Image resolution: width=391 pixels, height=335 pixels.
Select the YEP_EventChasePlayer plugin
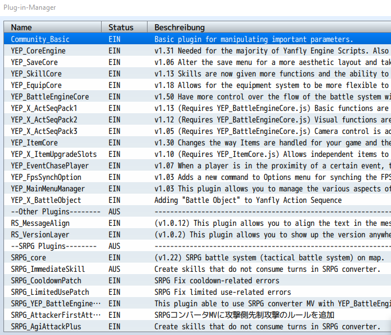coord(198,165)
